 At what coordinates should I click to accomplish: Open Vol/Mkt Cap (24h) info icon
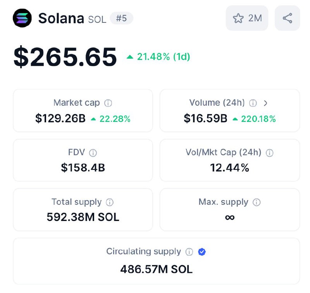[x=269, y=153]
